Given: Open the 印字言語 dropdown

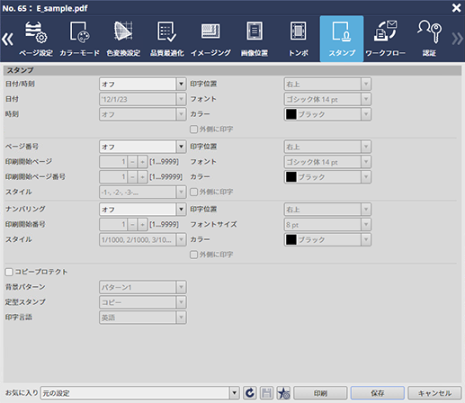Looking at the screenshot, I should click(x=143, y=318).
